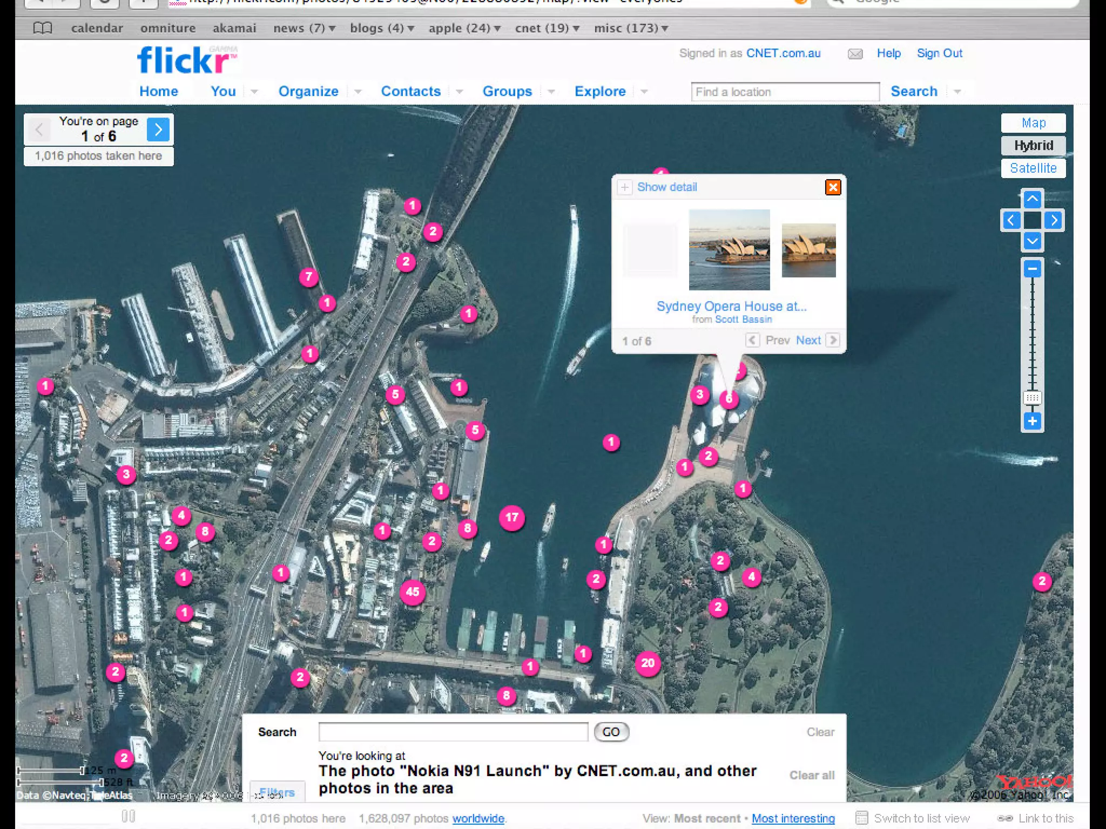Go to next page of photos

click(158, 130)
